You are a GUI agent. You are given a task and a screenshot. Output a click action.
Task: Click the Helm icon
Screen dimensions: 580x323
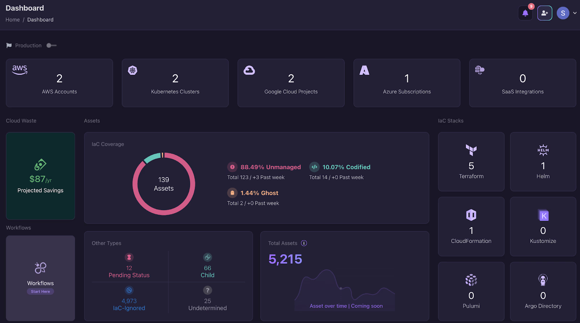pyautogui.click(x=543, y=150)
